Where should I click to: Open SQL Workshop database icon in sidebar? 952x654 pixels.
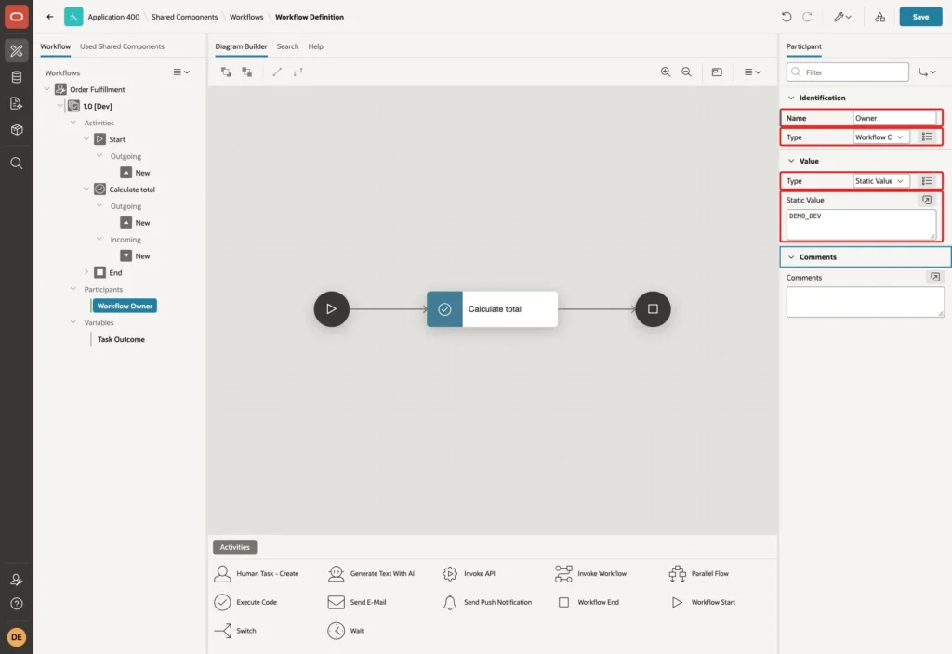[17, 77]
